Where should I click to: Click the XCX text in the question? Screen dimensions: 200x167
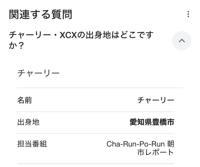68,35
